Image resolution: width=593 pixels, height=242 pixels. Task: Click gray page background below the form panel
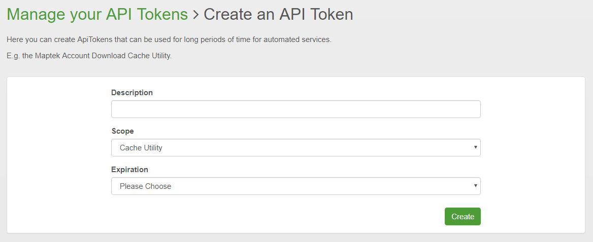pyautogui.click(x=296, y=238)
